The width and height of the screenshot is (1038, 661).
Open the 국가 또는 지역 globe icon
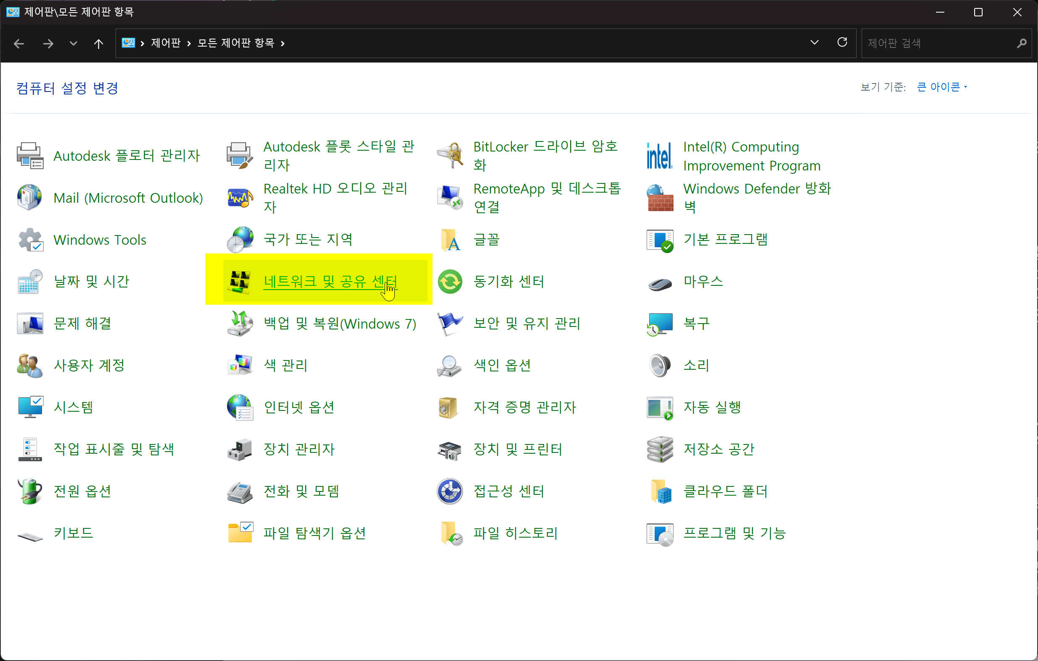click(x=240, y=240)
